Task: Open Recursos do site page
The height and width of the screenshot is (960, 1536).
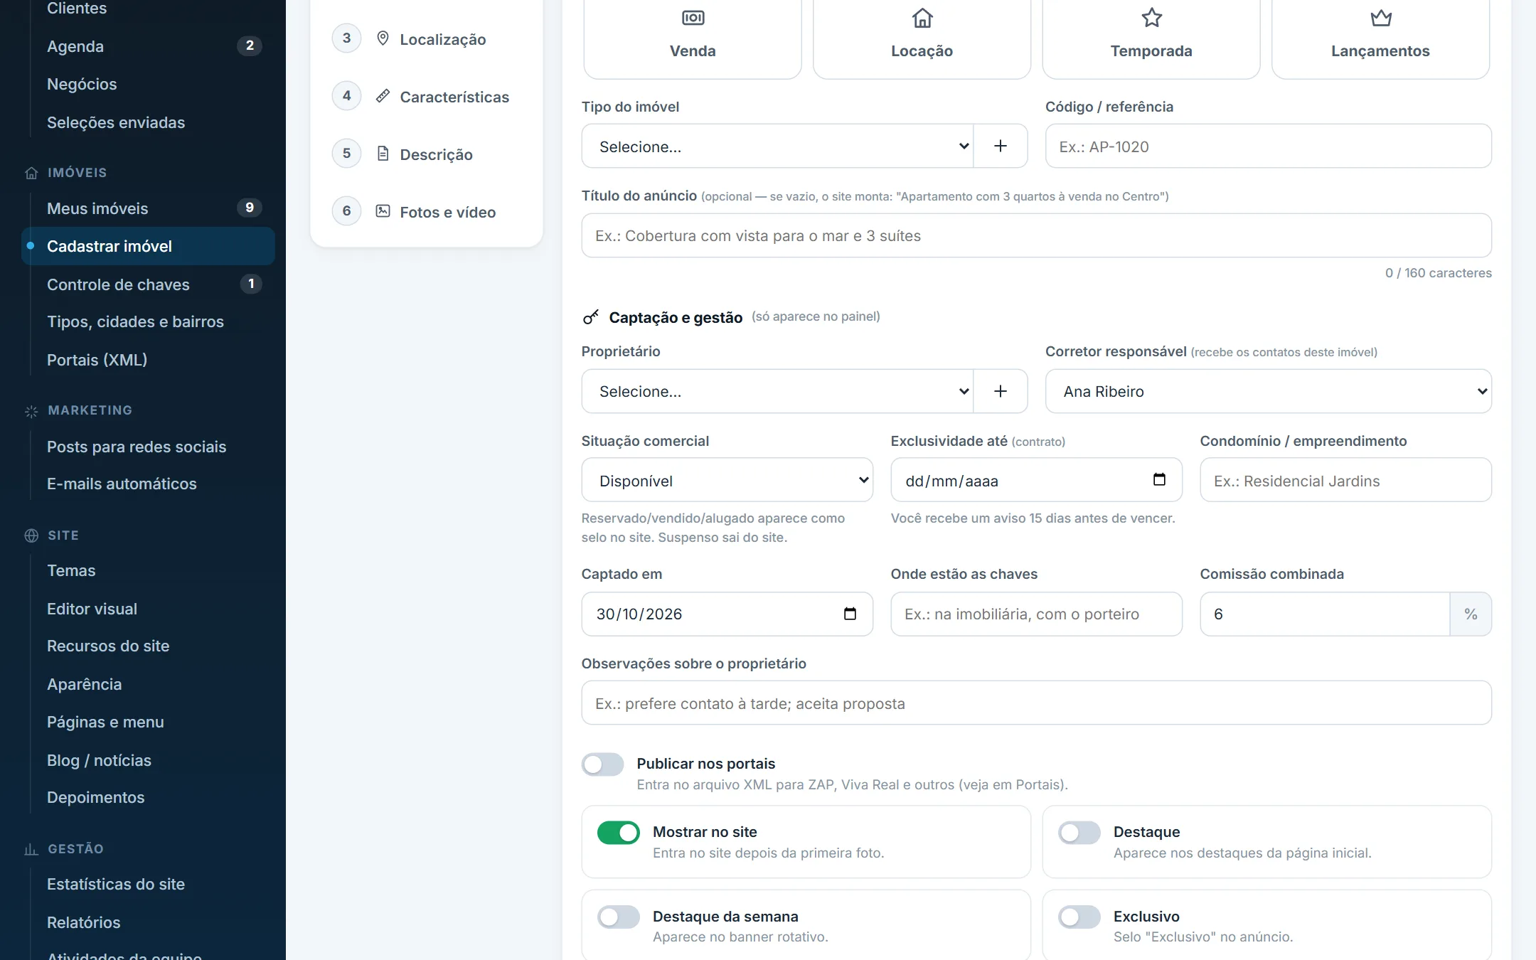Action: pos(148,646)
